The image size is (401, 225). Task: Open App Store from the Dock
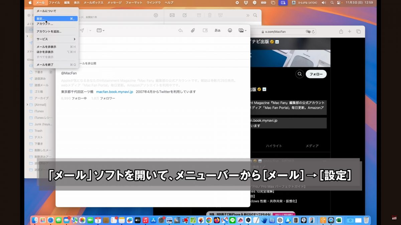(153, 220)
